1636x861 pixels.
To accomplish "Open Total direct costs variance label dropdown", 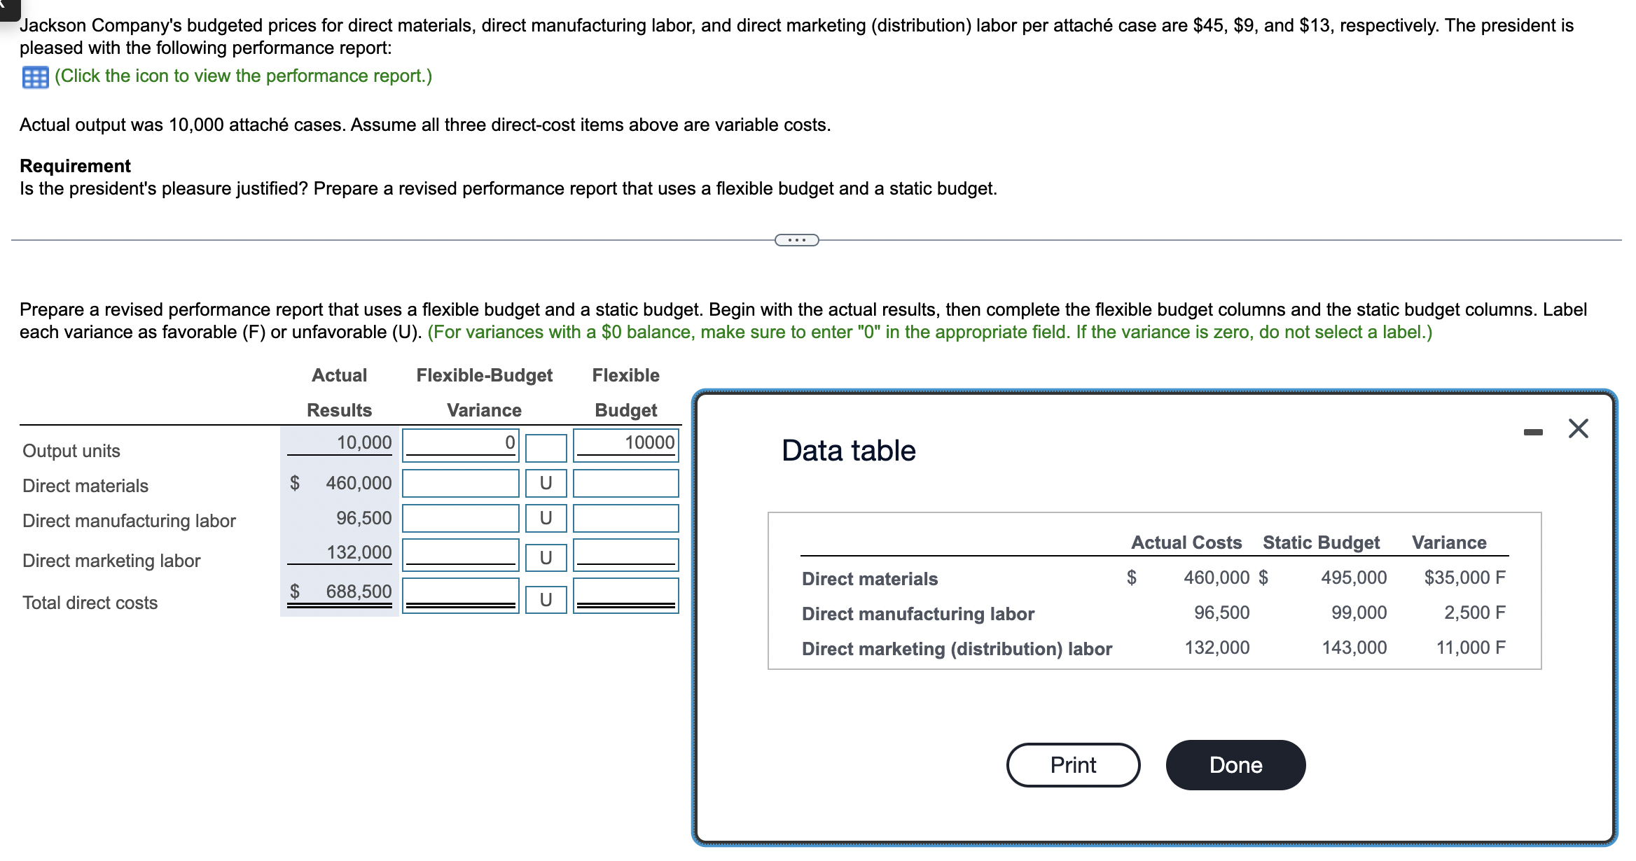I will 546,599.
